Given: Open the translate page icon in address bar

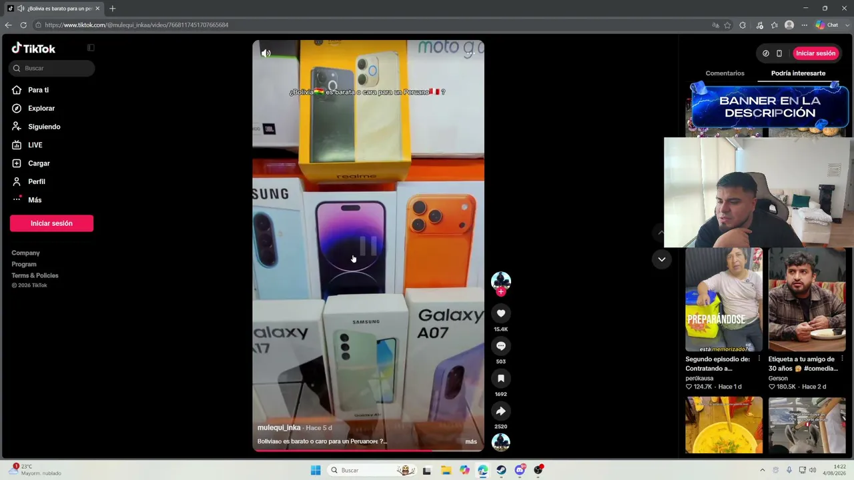Looking at the screenshot, I should point(715,25).
